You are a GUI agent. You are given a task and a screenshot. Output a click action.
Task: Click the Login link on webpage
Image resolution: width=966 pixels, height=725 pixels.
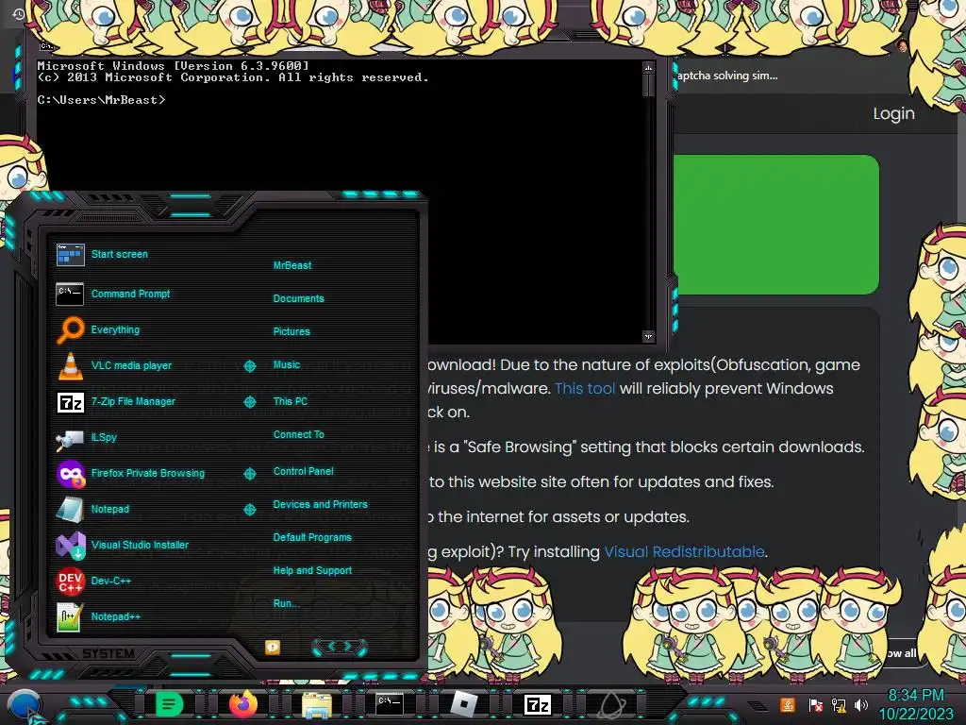click(x=893, y=113)
